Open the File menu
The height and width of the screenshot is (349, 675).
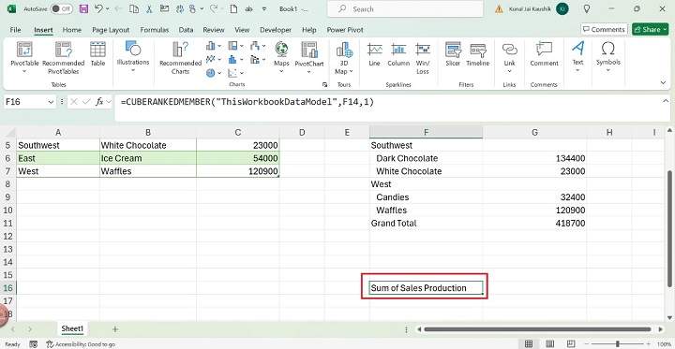tap(15, 30)
